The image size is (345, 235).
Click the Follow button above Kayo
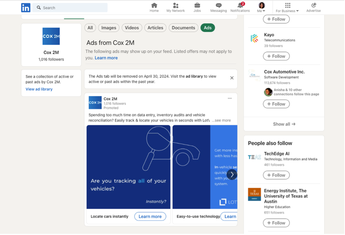pyautogui.click(x=276, y=19)
